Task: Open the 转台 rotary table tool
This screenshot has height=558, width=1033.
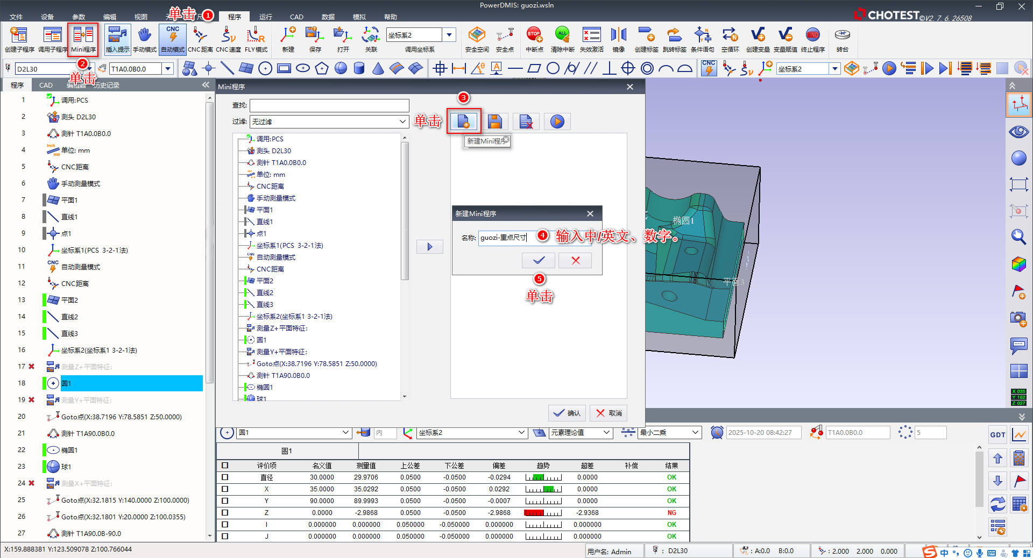Action: (842, 39)
